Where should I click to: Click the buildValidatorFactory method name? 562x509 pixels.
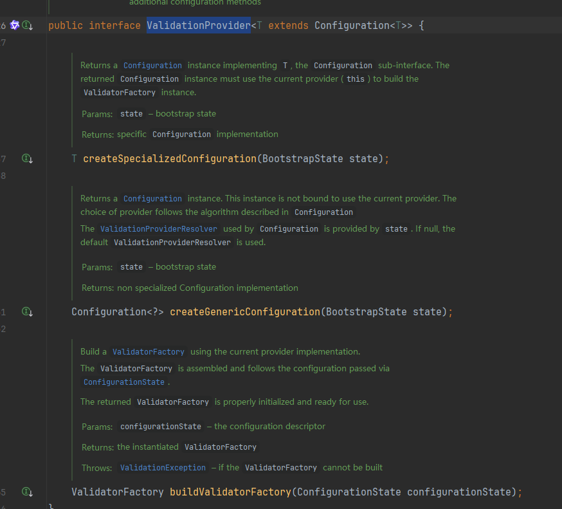[x=230, y=492]
